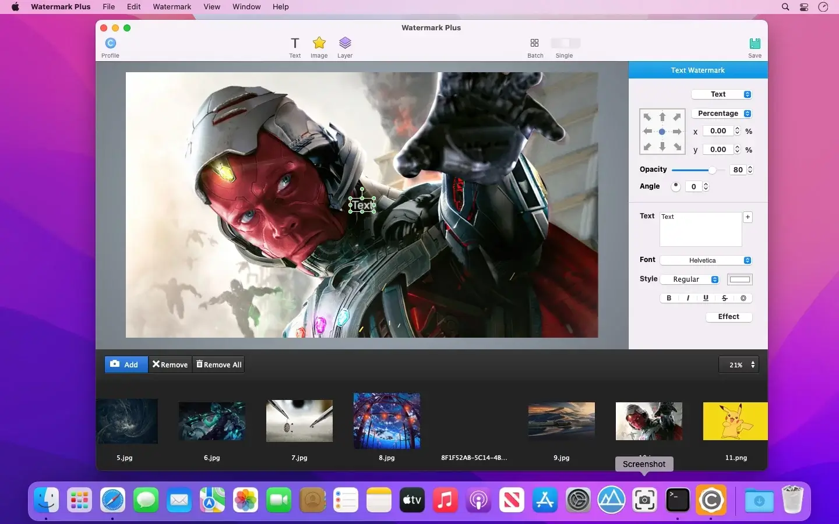Align watermark to top-left with arrow
The image size is (839, 524).
tap(647, 117)
